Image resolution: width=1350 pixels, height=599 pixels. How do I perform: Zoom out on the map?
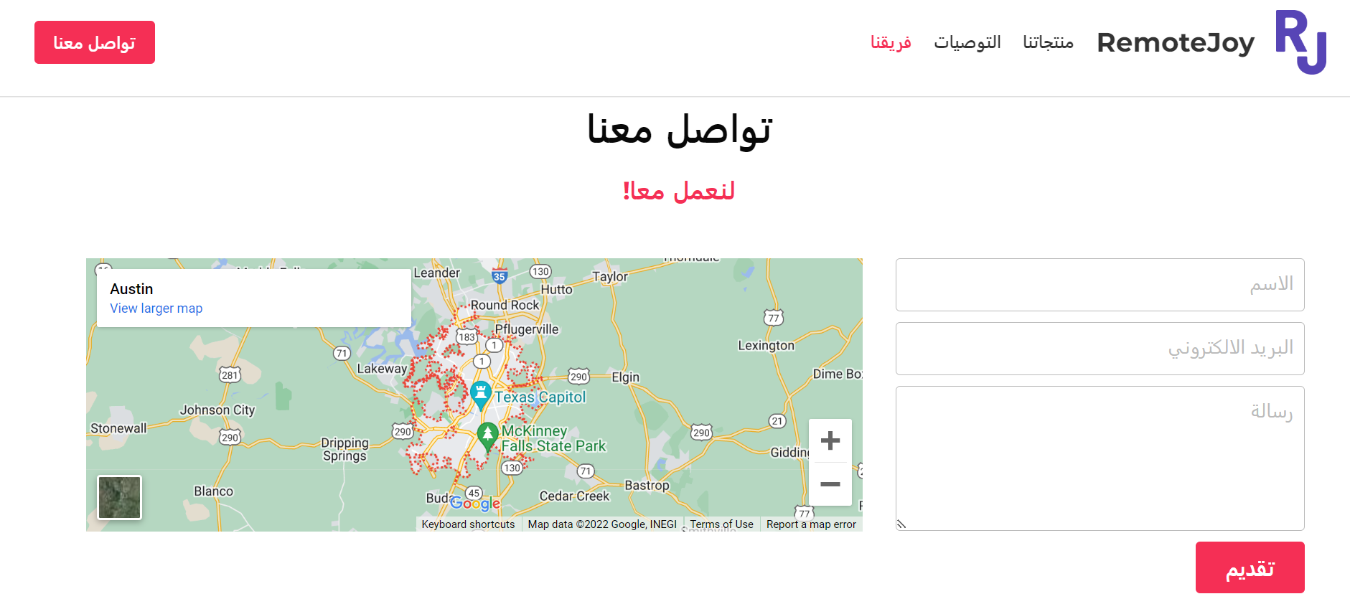tap(830, 484)
